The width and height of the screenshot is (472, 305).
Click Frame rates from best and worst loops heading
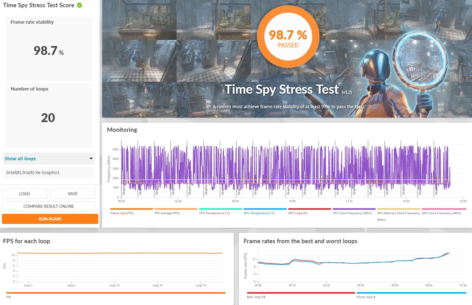300,241
